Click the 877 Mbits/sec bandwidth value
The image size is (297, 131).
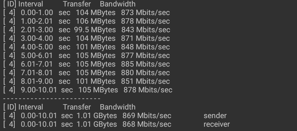(x=145, y=55)
